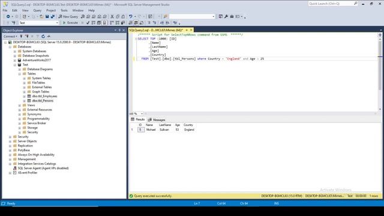Open the Query menu

click(37, 10)
